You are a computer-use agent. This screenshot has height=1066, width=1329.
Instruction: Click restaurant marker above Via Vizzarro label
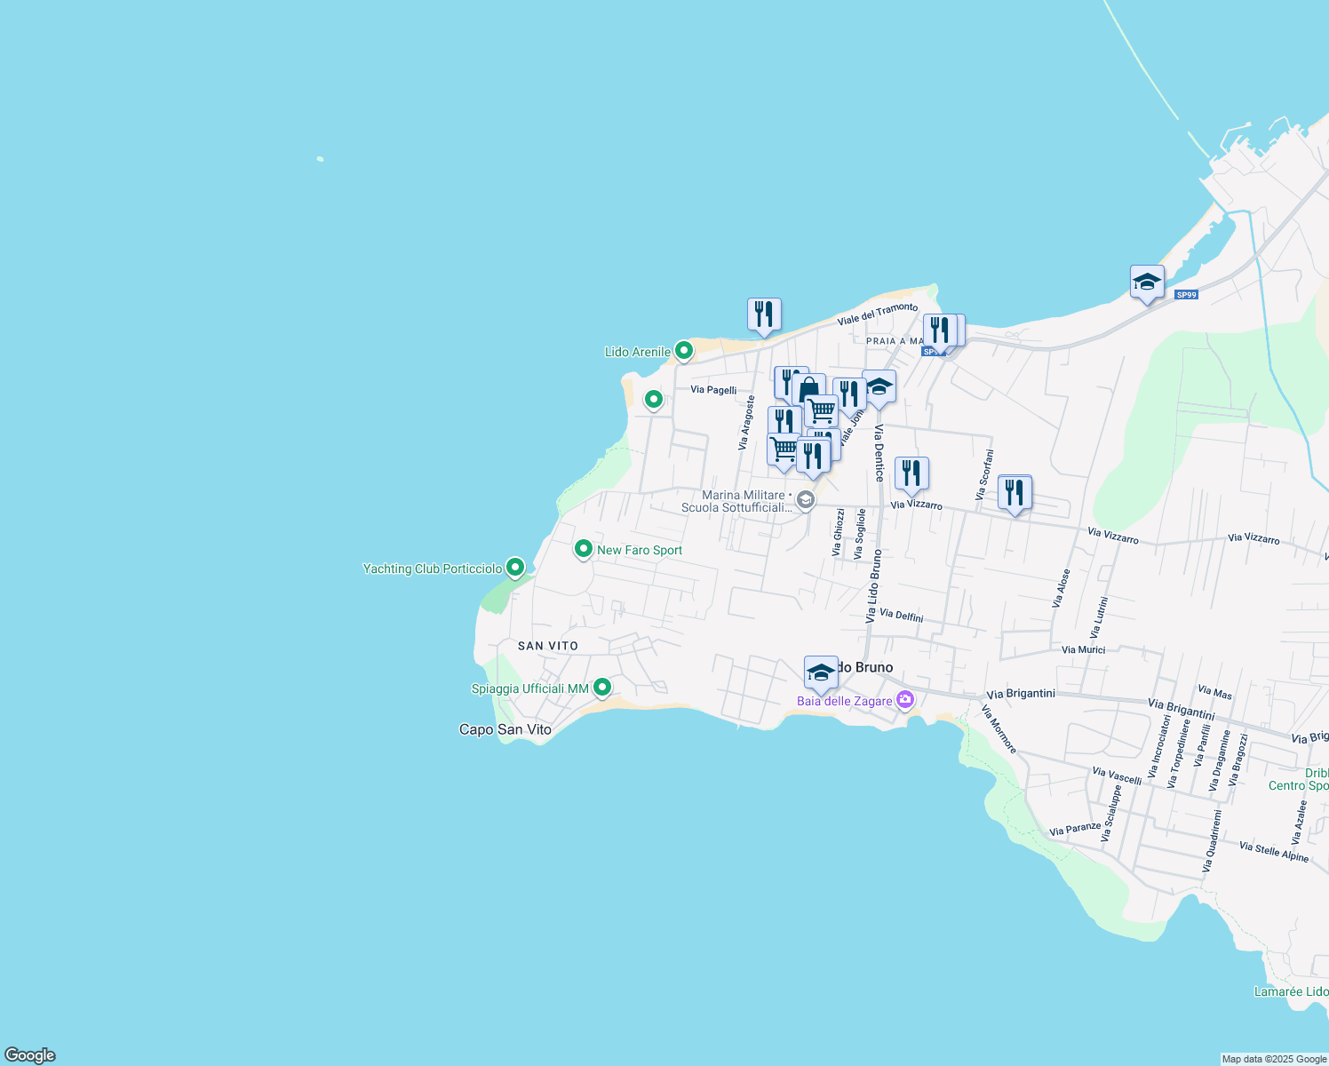(911, 474)
